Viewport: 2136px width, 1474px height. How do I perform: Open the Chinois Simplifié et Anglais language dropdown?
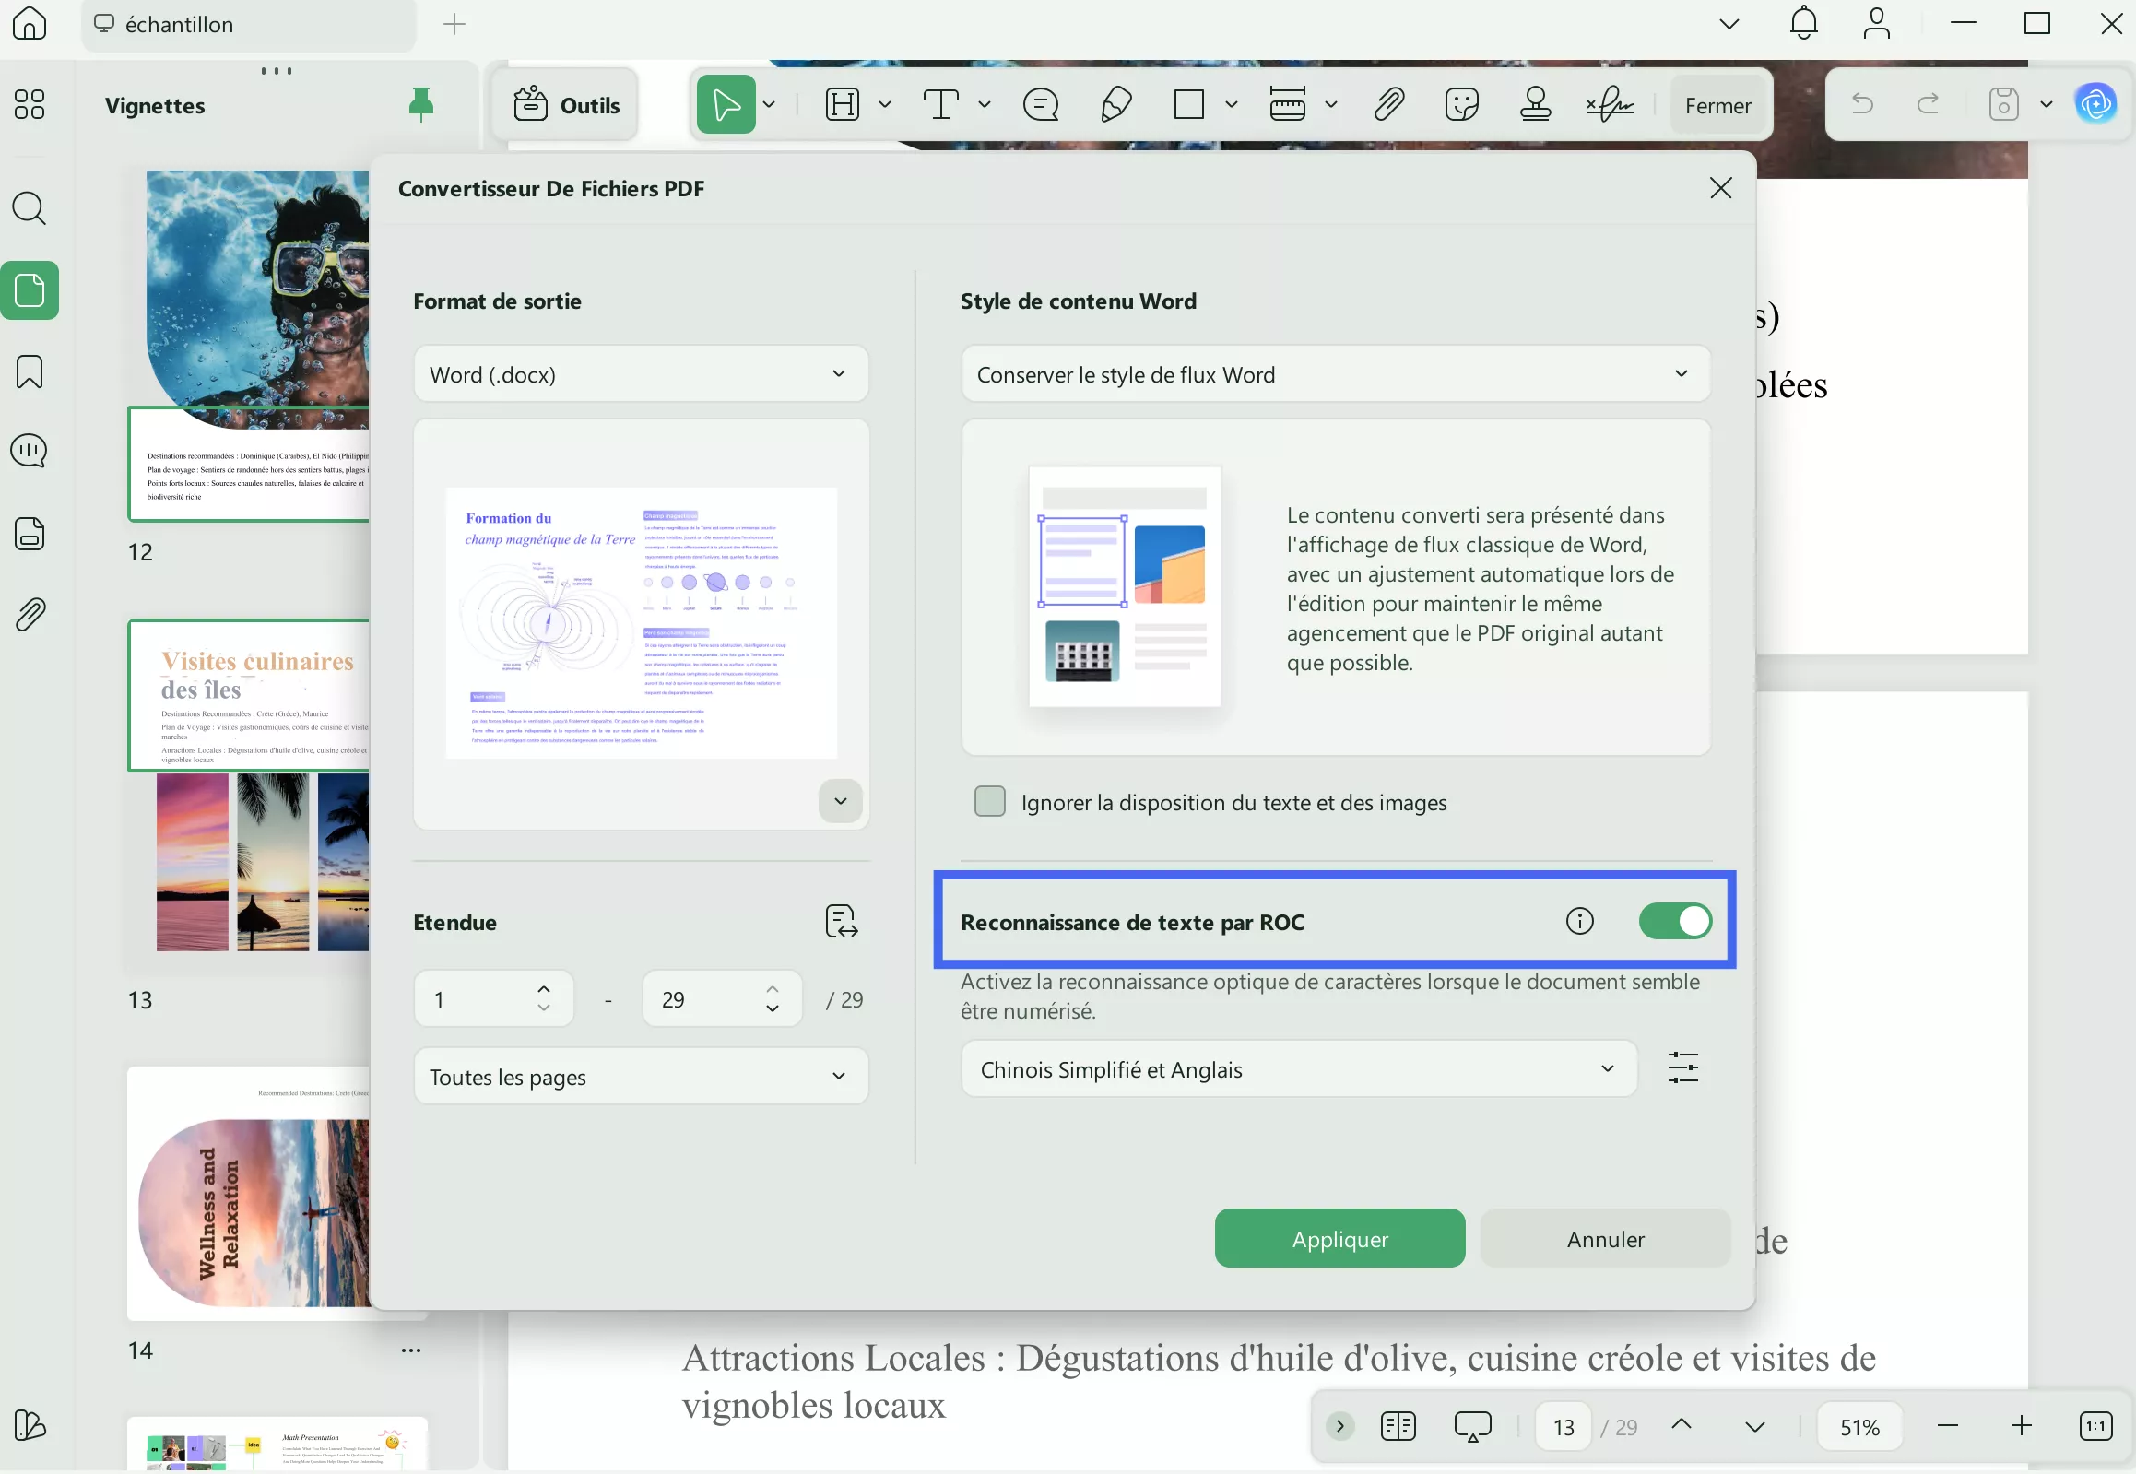[x=1297, y=1069]
